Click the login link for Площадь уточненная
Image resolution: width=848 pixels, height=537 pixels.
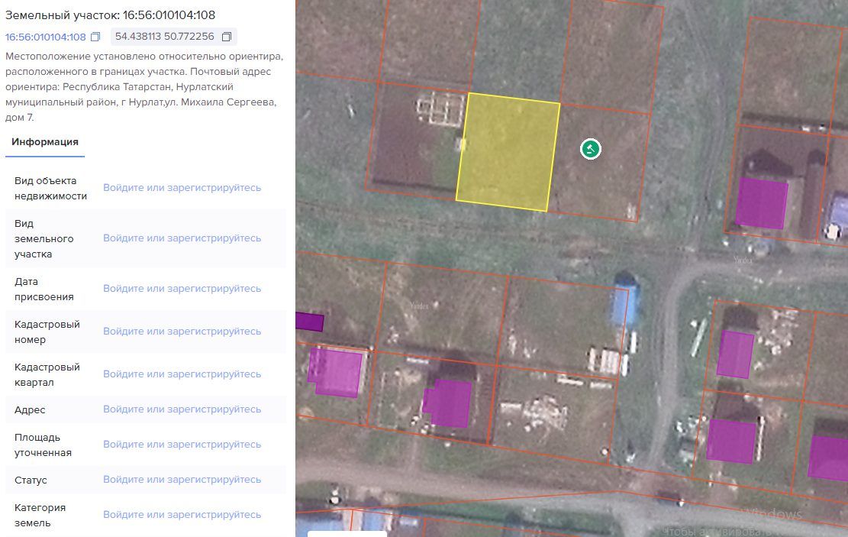(x=182, y=445)
